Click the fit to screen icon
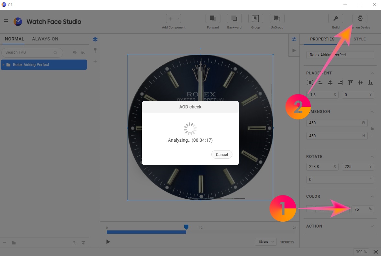The height and width of the screenshot is (256, 381). (x=375, y=252)
